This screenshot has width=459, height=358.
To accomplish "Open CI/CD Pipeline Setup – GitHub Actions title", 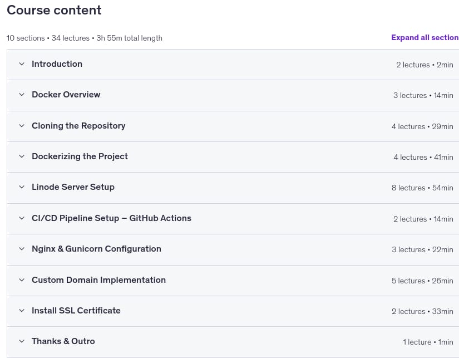I will (x=111, y=218).
